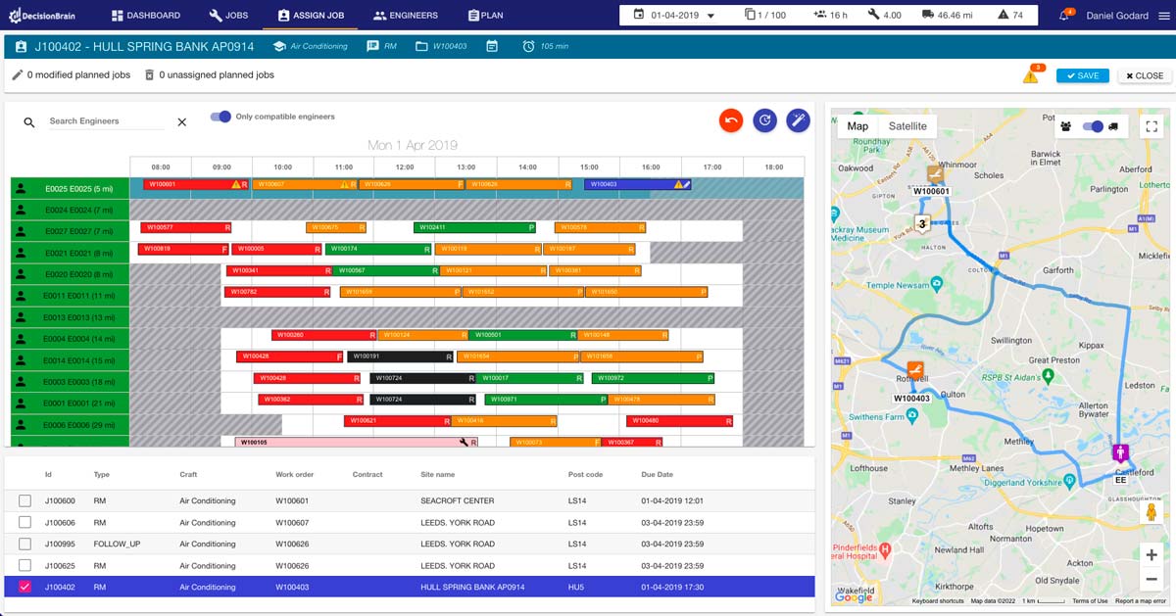Click the pink W100105 job bar
The height and width of the screenshot is (616, 1176).
(x=357, y=442)
